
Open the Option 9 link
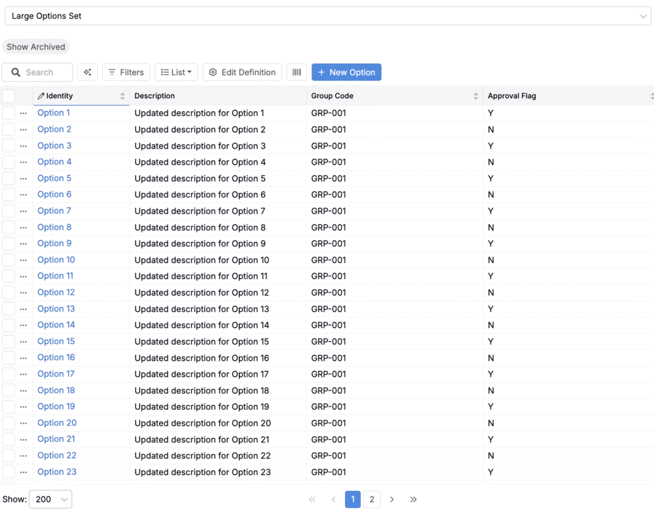pyautogui.click(x=54, y=243)
